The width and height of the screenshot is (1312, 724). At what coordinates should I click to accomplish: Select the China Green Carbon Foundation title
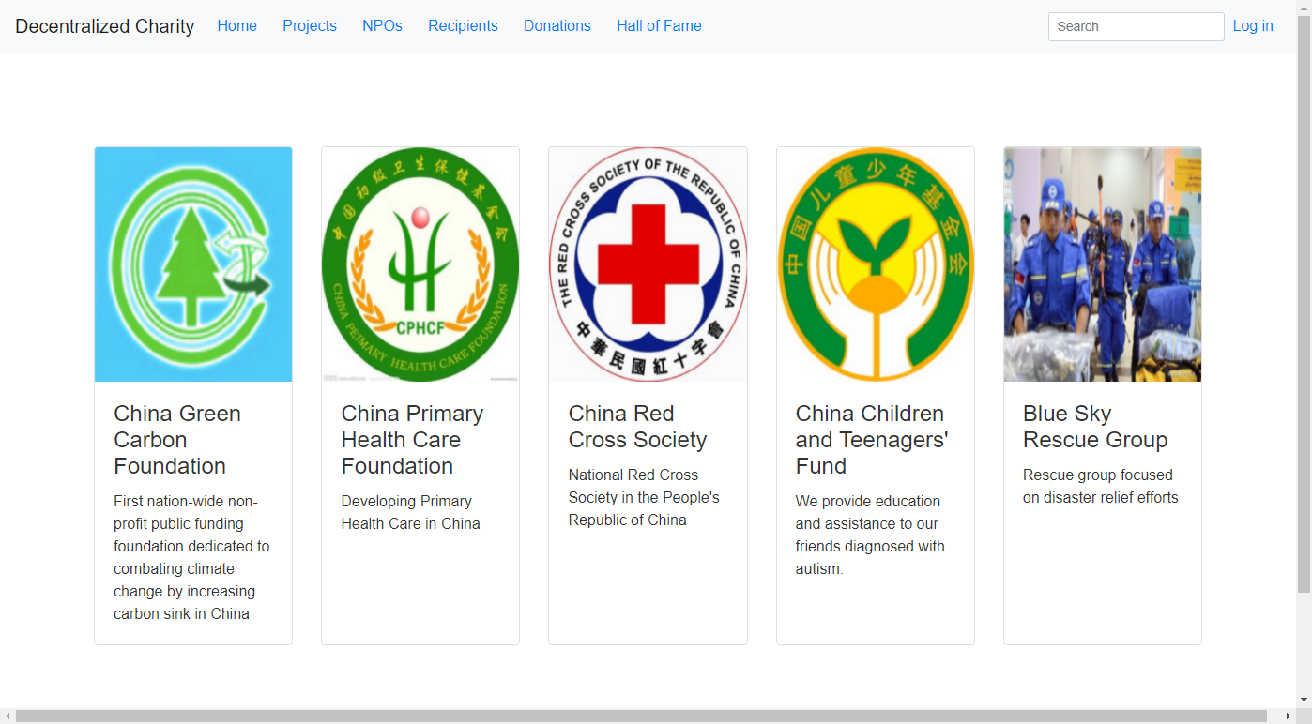tap(177, 440)
